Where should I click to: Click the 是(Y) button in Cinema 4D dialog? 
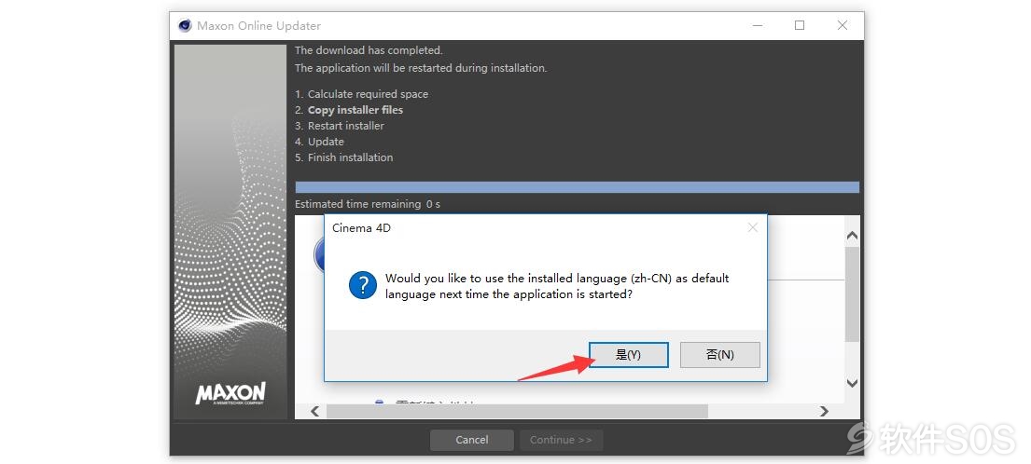(629, 354)
